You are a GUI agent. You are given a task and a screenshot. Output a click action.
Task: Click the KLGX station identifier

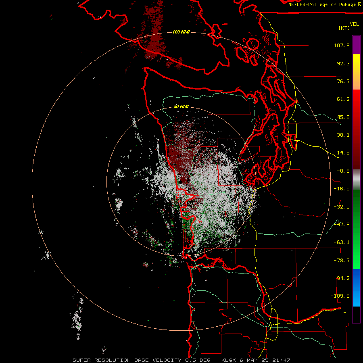tap(229, 360)
